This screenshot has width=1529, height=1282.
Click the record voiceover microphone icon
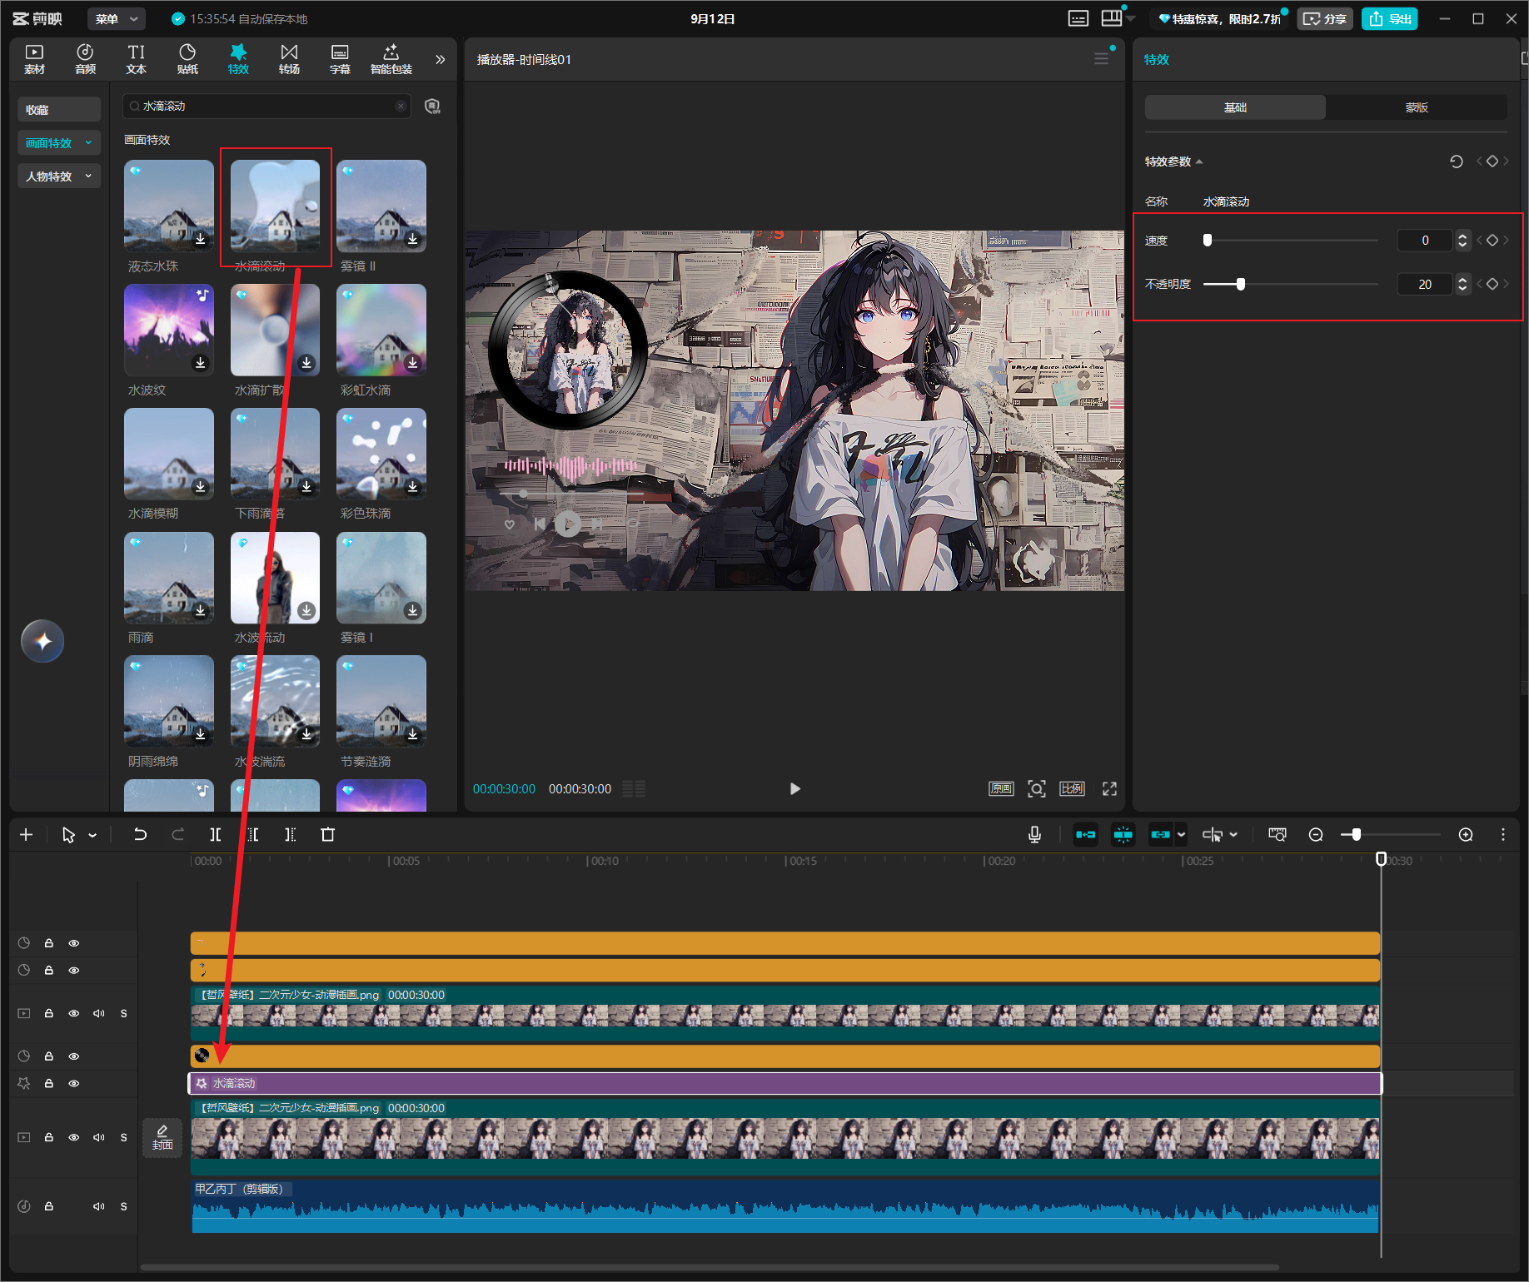click(x=1034, y=834)
